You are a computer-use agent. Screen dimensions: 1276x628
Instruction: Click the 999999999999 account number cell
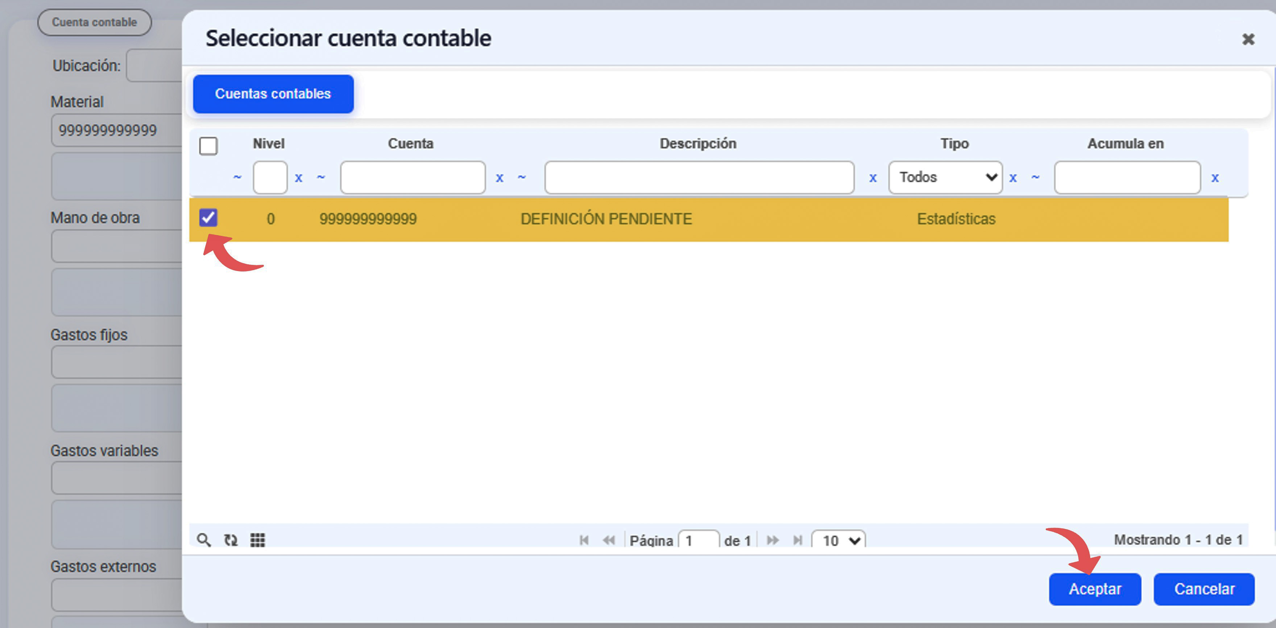(x=368, y=219)
